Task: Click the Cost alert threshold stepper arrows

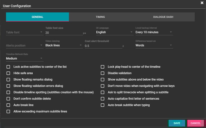Action: click(123, 46)
